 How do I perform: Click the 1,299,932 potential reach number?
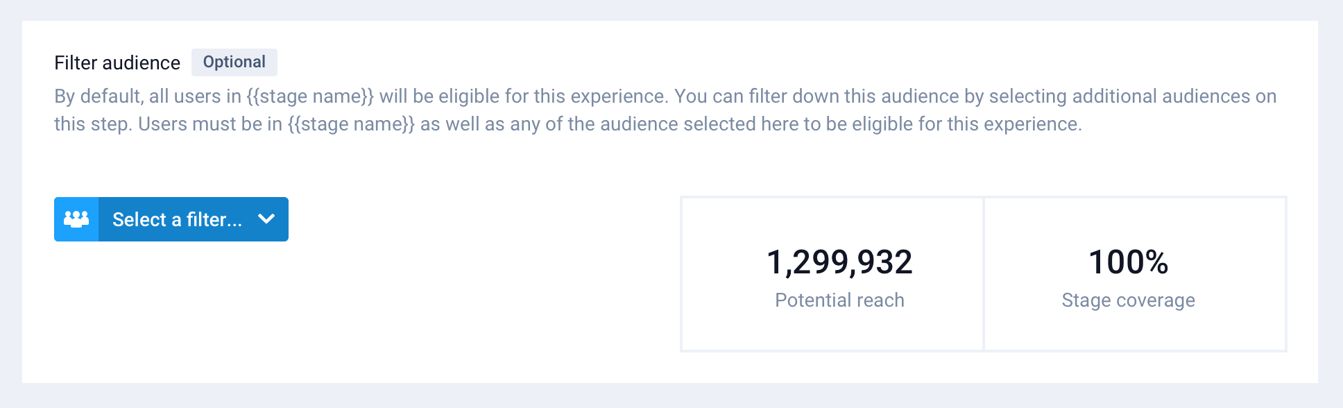(839, 262)
